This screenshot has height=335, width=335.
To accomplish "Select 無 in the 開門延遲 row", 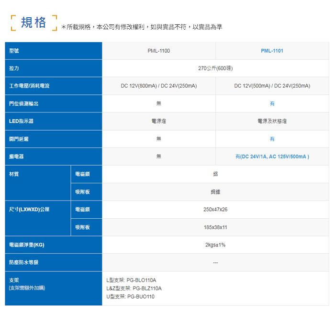I will pos(159,139).
